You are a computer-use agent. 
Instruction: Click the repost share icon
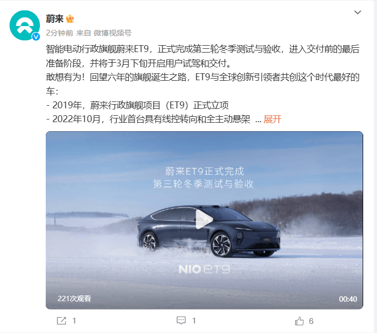point(61,321)
